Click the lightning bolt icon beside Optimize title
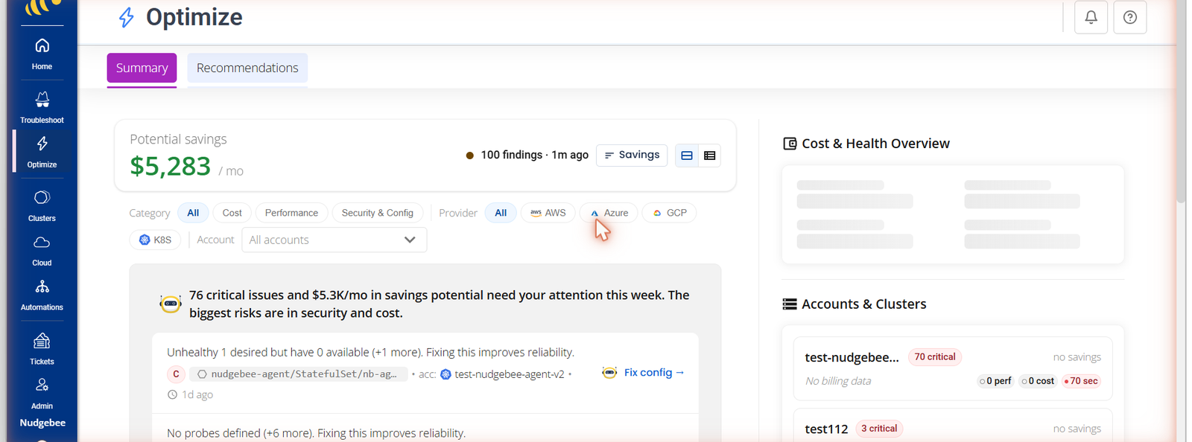The height and width of the screenshot is (442, 1192). pyautogui.click(x=127, y=17)
